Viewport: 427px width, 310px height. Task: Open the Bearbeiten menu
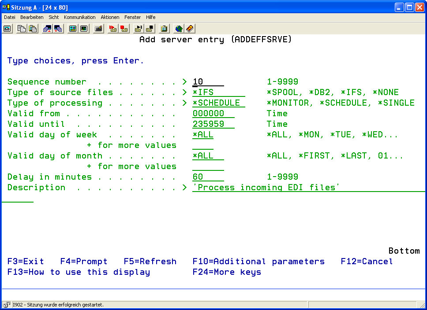click(32, 17)
